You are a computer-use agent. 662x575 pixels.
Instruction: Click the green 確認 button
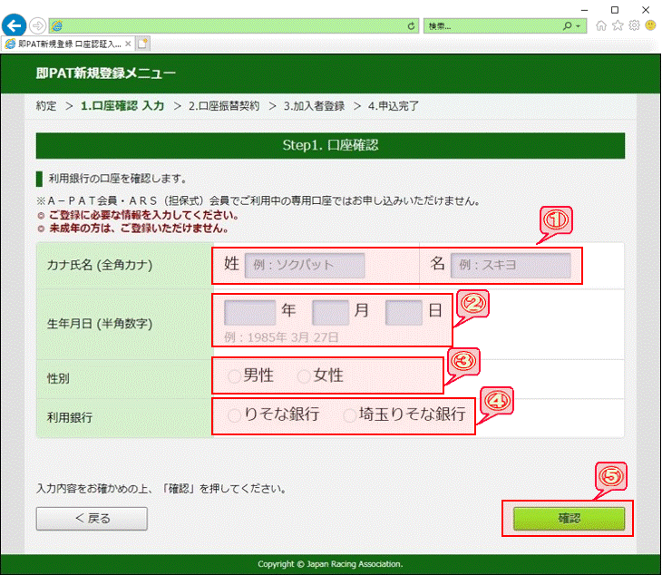tap(569, 519)
